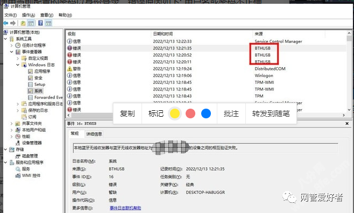Expand the 自定义视图 node
Viewport: 354px width, 213px height.
click(18, 58)
